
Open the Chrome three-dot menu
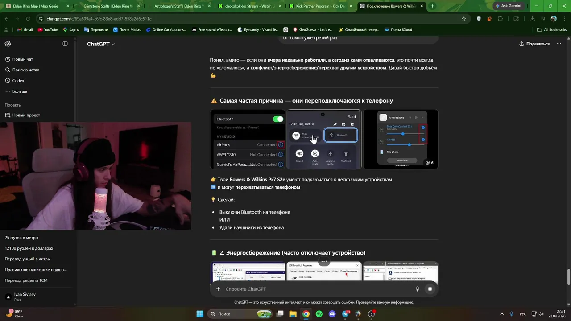[x=563, y=19]
